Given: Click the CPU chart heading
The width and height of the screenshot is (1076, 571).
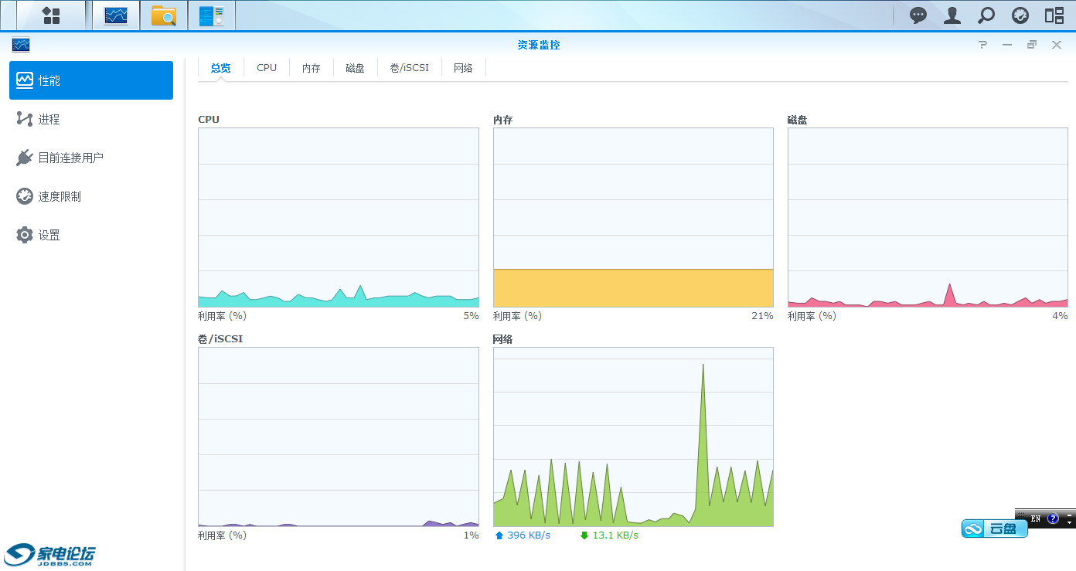Looking at the screenshot, I should coord(209,120).
